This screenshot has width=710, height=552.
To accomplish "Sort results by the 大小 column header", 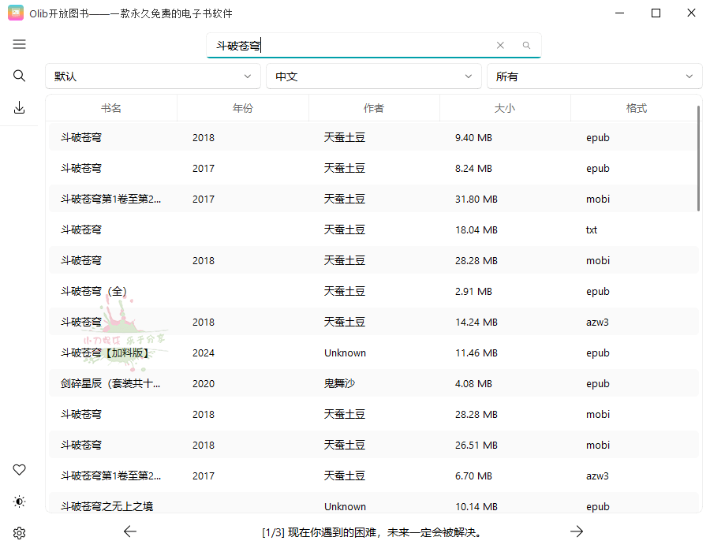I will click(x=505, y=107).
